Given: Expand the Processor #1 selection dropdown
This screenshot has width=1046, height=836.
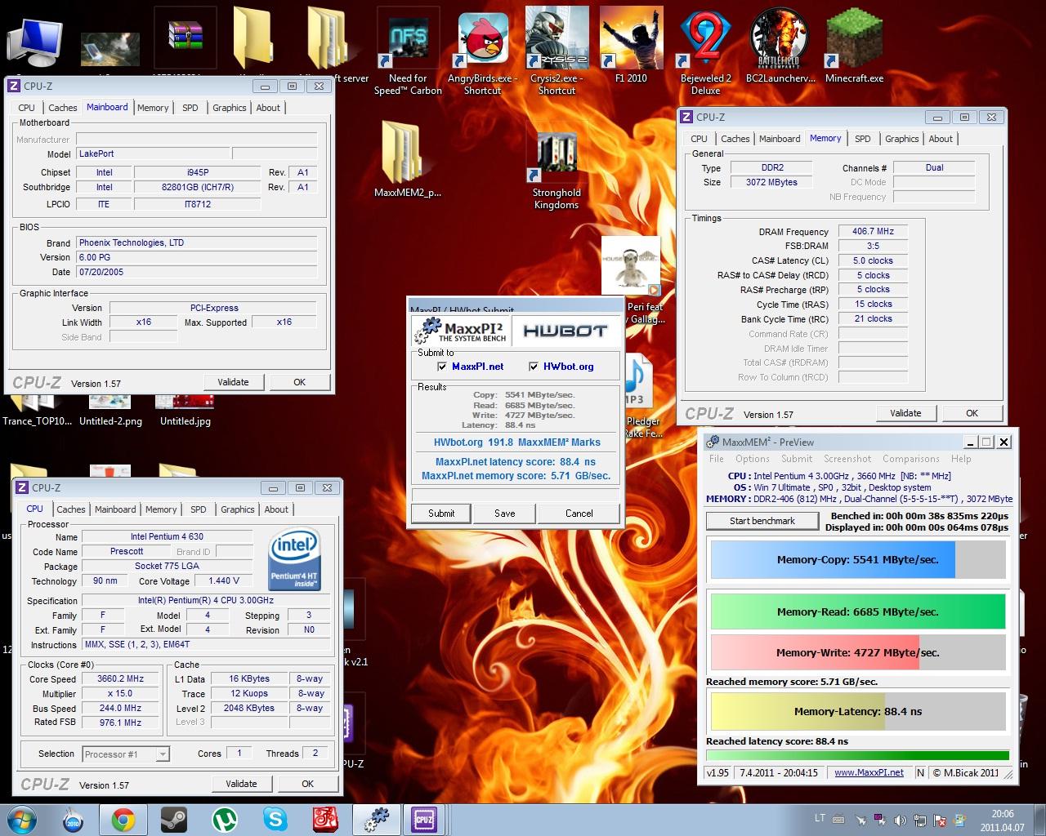Looking at the screenshot, I should point(163,754).
